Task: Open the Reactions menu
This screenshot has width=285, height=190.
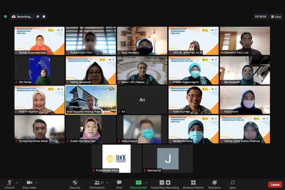Action: (214, 183)
